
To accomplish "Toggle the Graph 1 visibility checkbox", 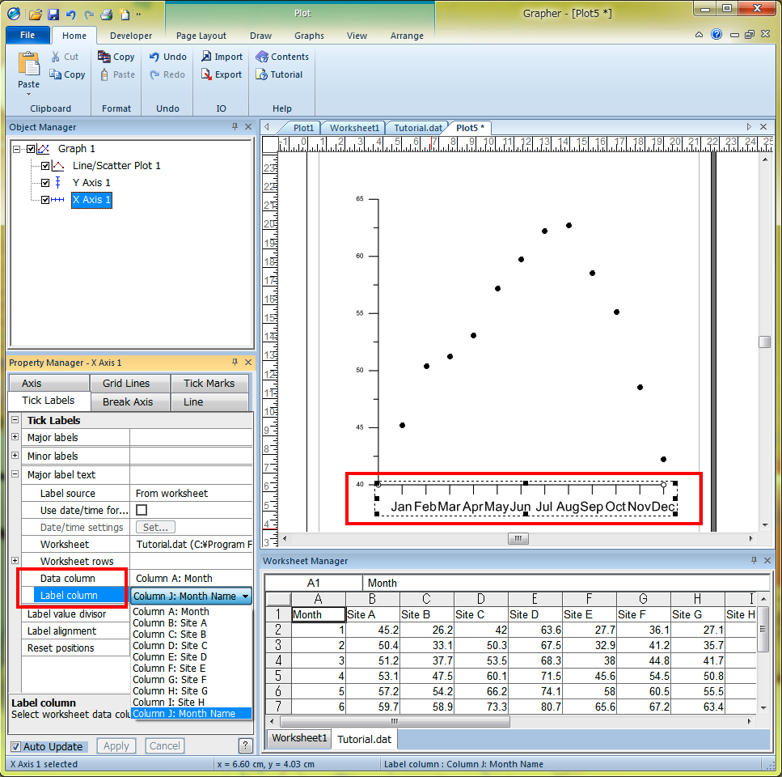I will click(31, 149).
